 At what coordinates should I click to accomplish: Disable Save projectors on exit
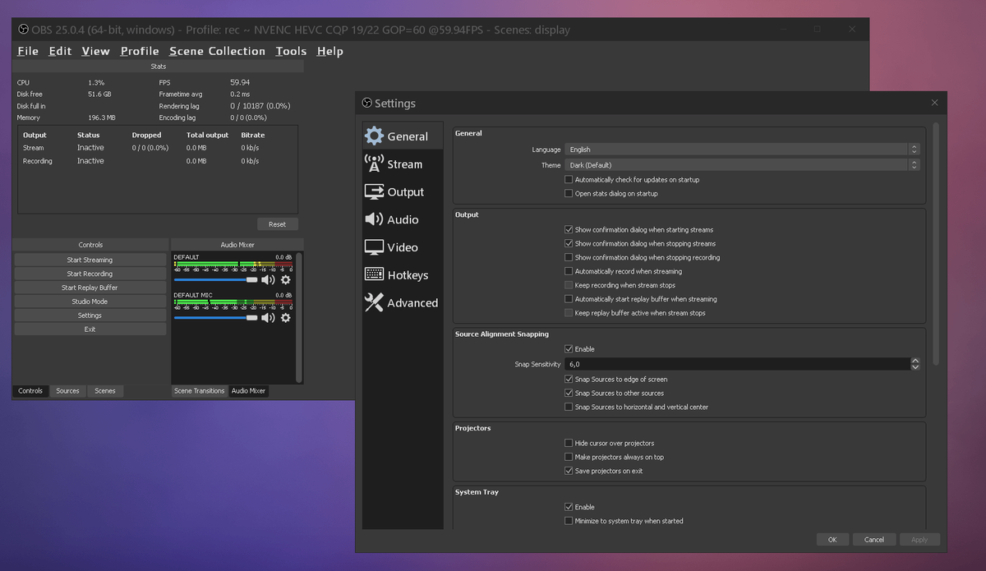pos(569,471)
